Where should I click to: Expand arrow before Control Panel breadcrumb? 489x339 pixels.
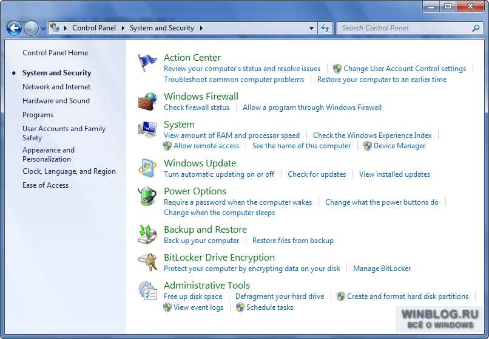66,28
